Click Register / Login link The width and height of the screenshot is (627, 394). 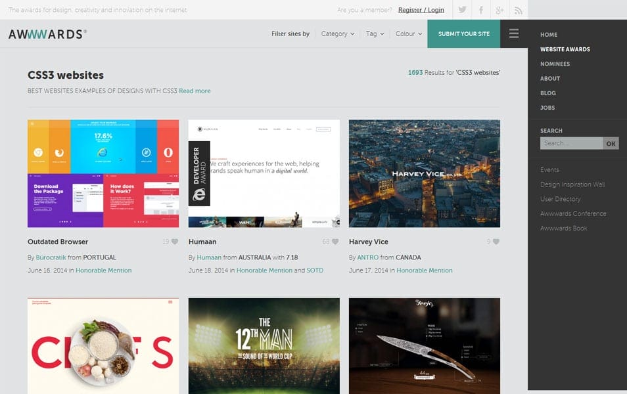(x=421, y=10)
